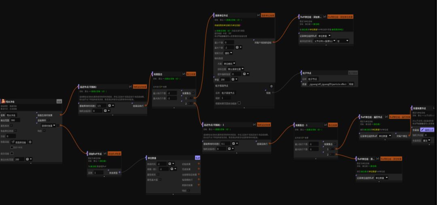Open the 单位朝向 direction dropdown
Viewport: 437px width, 205px height.
click(x=230, y=63)
